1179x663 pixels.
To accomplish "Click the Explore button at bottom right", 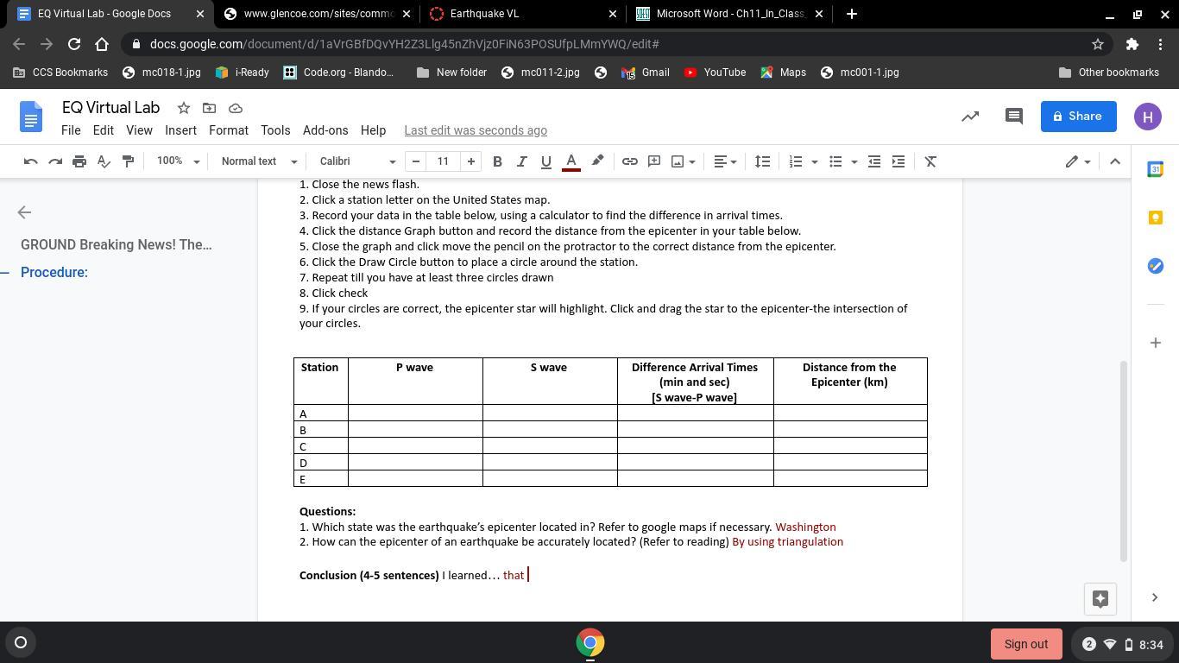I will [x=1100, y=599].
